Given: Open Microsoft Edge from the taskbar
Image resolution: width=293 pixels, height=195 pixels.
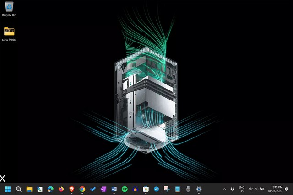Looking at the screenshot, I should pos(50,189).
